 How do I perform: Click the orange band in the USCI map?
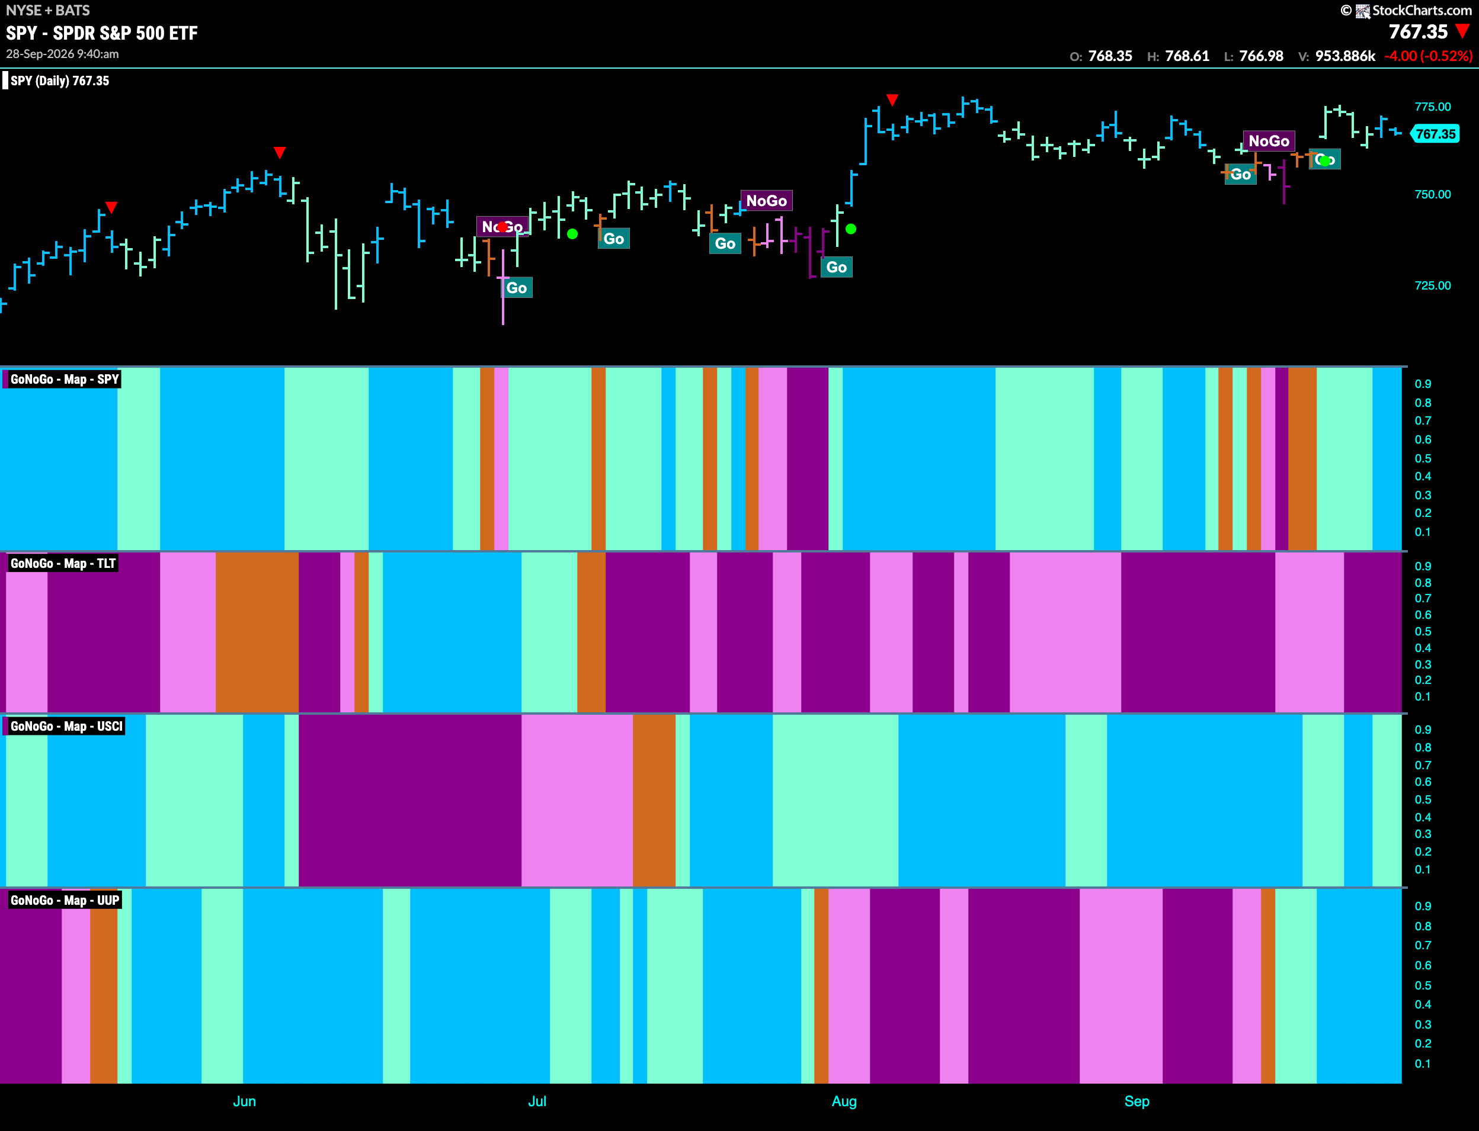coord(654,801)
